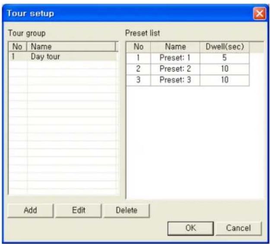270x244 pixels.
Task: Click the Tour group Name column header
Action: (x=71, y=47)
